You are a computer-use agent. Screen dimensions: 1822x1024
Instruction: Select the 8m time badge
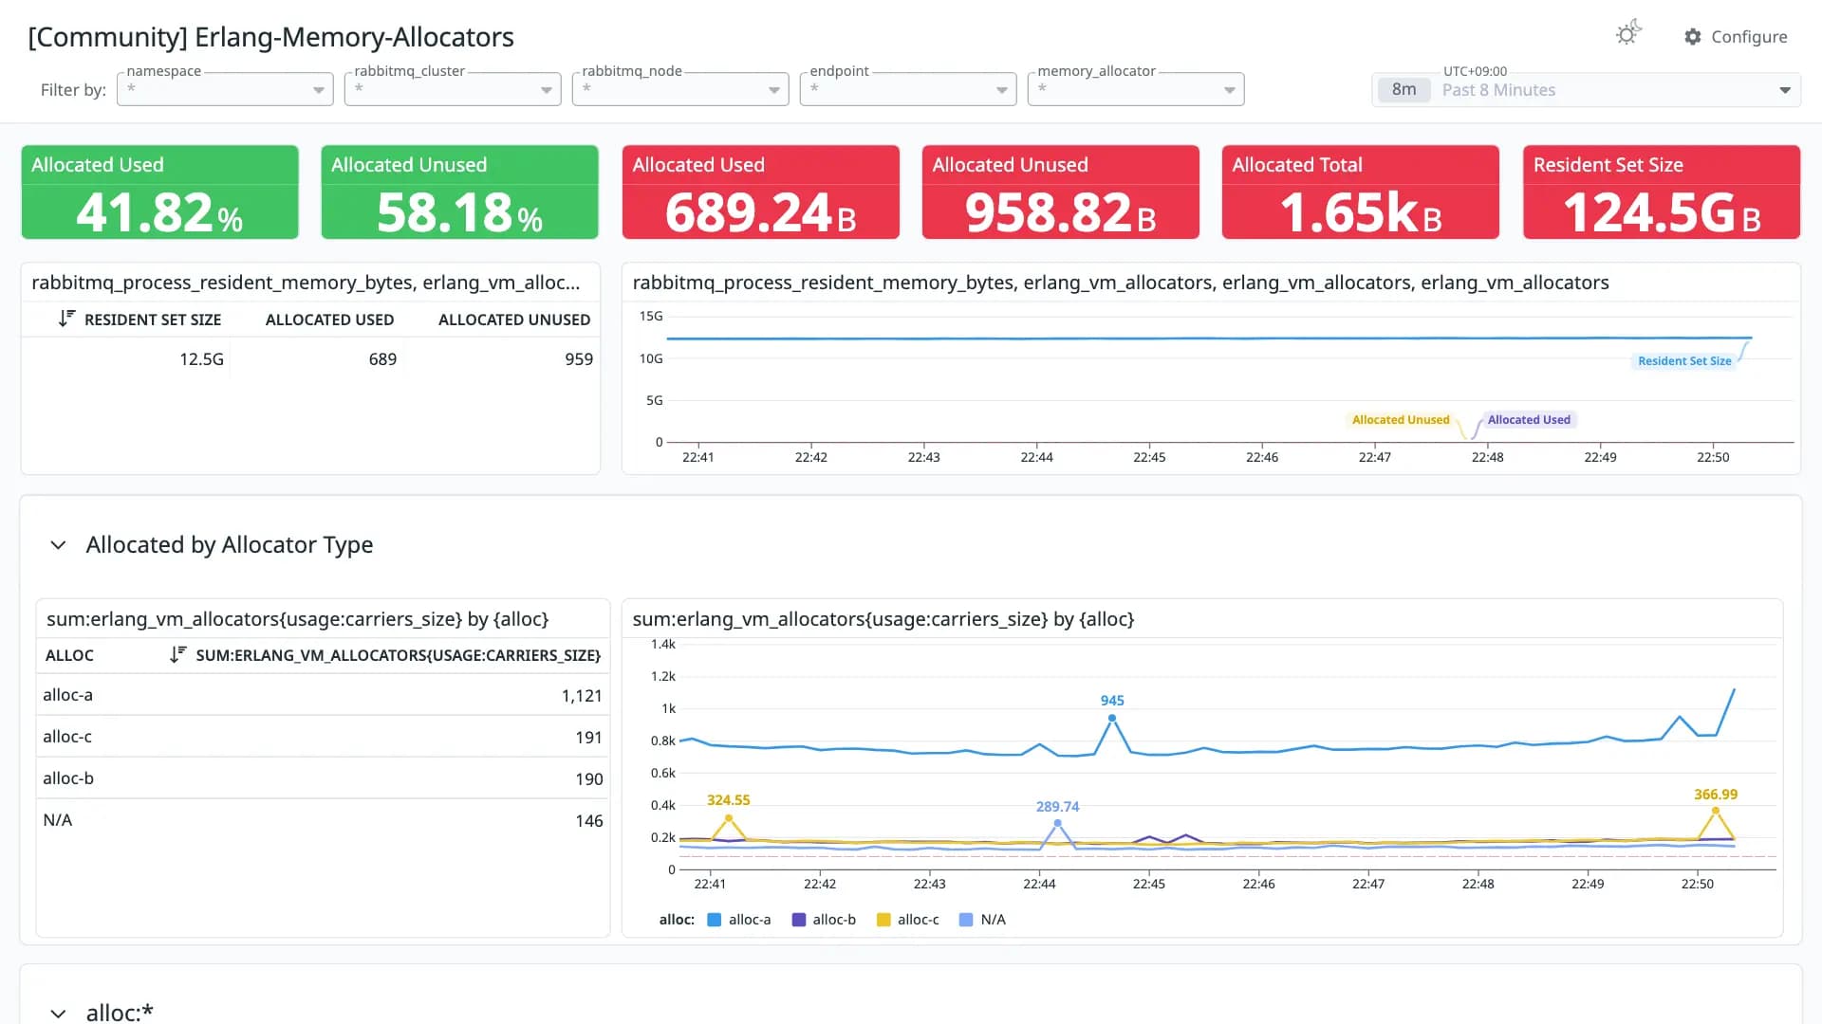click(1404, 90)
